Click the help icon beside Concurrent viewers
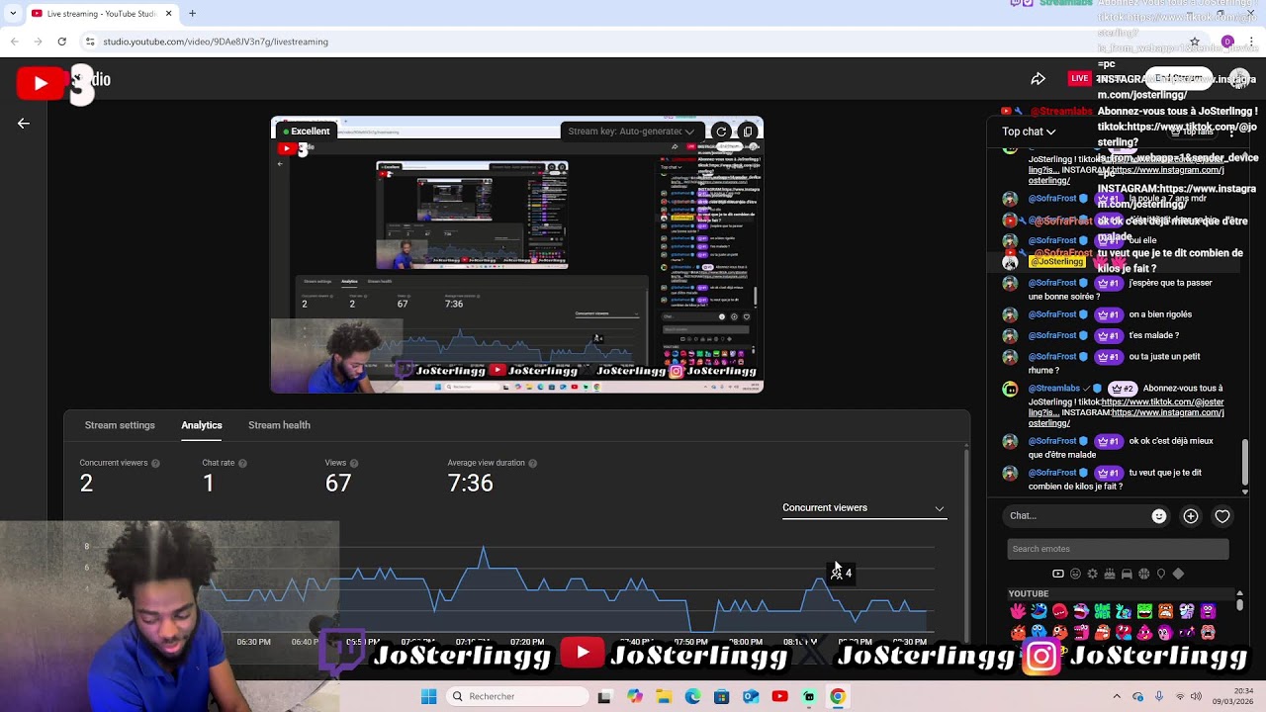The image size is (1266, 712). point(155,463)
